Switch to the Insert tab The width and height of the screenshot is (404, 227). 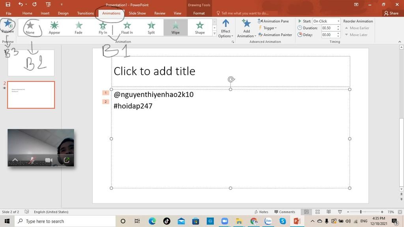click(45, 13)
